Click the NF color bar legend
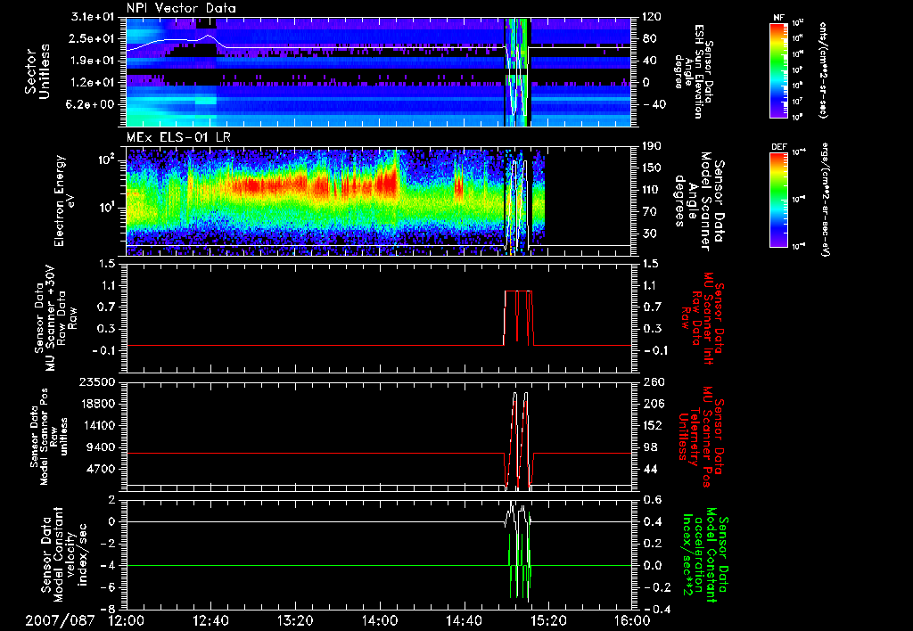 click(779, 70)
